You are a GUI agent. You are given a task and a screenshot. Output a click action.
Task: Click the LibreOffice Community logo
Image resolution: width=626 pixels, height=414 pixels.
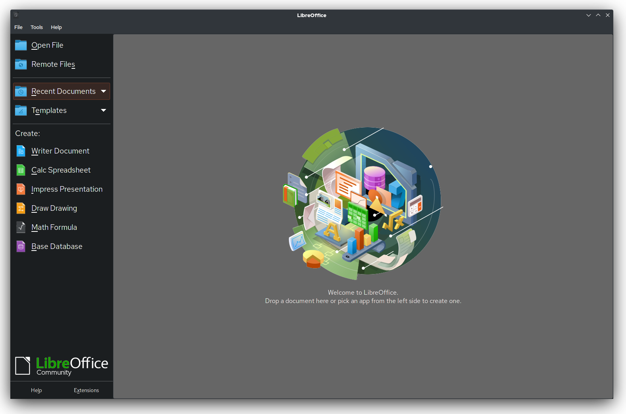[x=62, y=365]
